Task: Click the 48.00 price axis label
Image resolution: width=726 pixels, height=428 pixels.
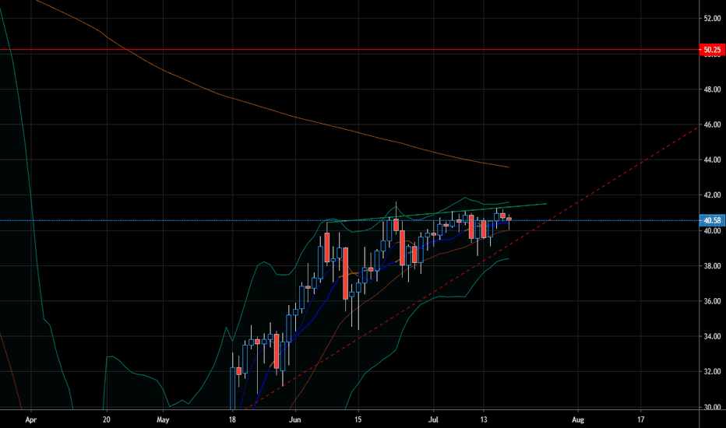Action: click(712, 89)
